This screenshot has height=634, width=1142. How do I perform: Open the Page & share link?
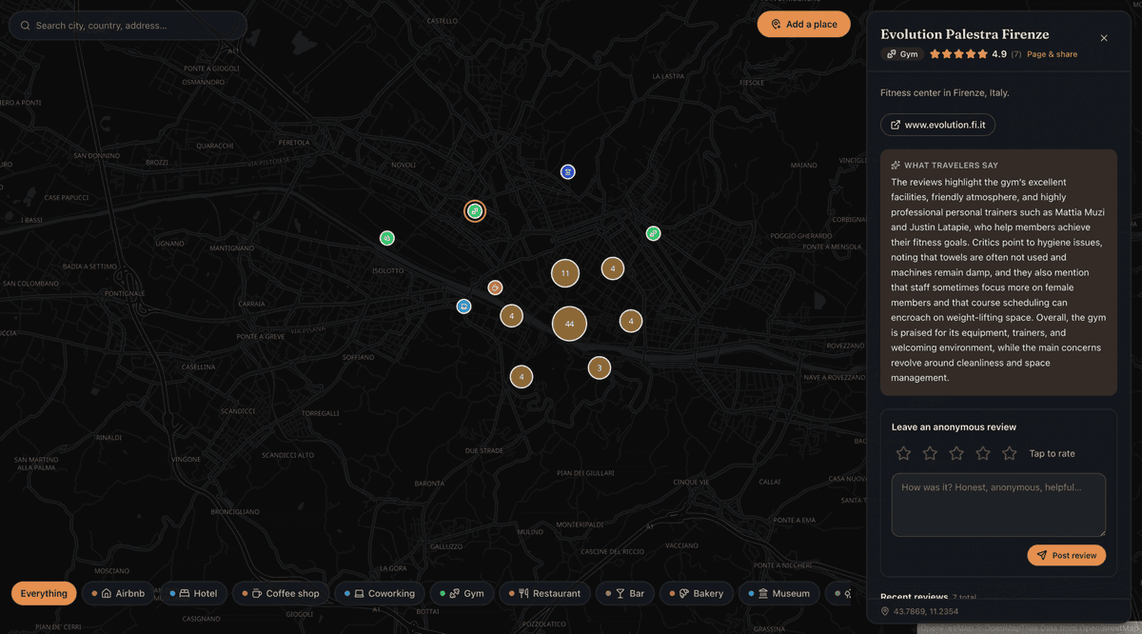(1053, 54)
